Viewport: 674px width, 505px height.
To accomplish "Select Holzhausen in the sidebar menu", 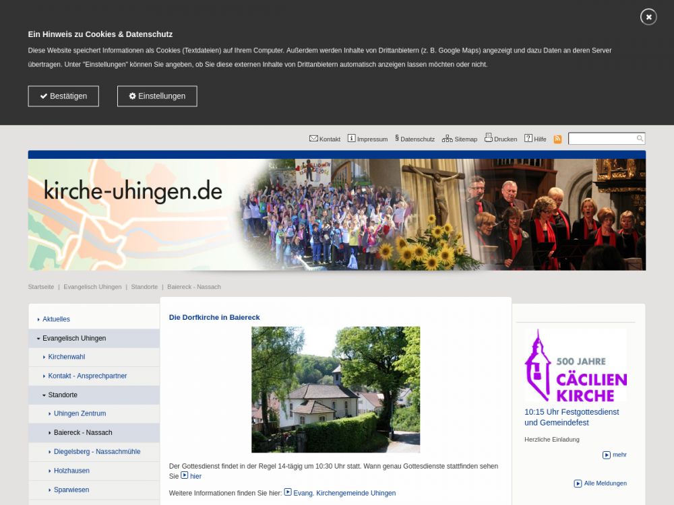I will (71, 471).
